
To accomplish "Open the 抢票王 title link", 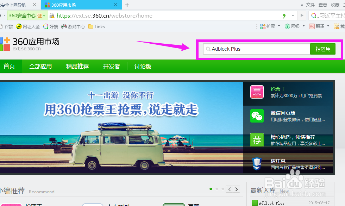I will pyautogui.click(x=278, y=89).
